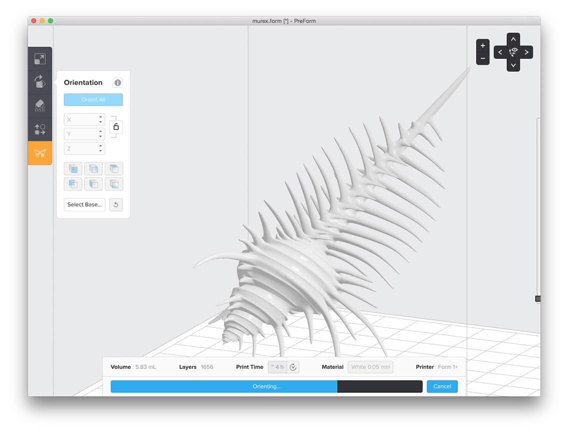Refresh print time estimate icon
569x438 pixels.
point(293,367)
